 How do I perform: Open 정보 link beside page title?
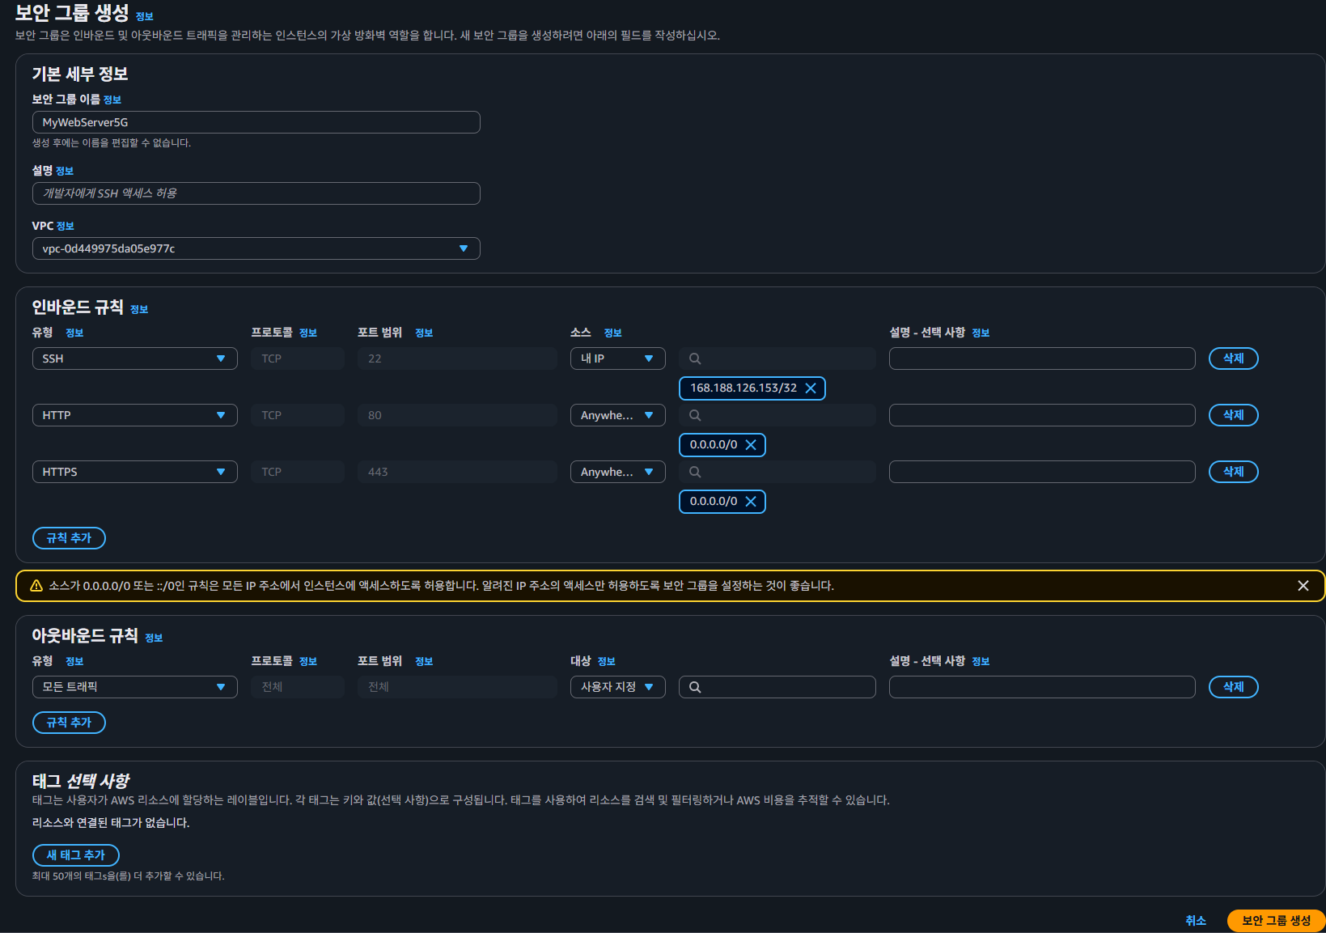coord(145,17)
